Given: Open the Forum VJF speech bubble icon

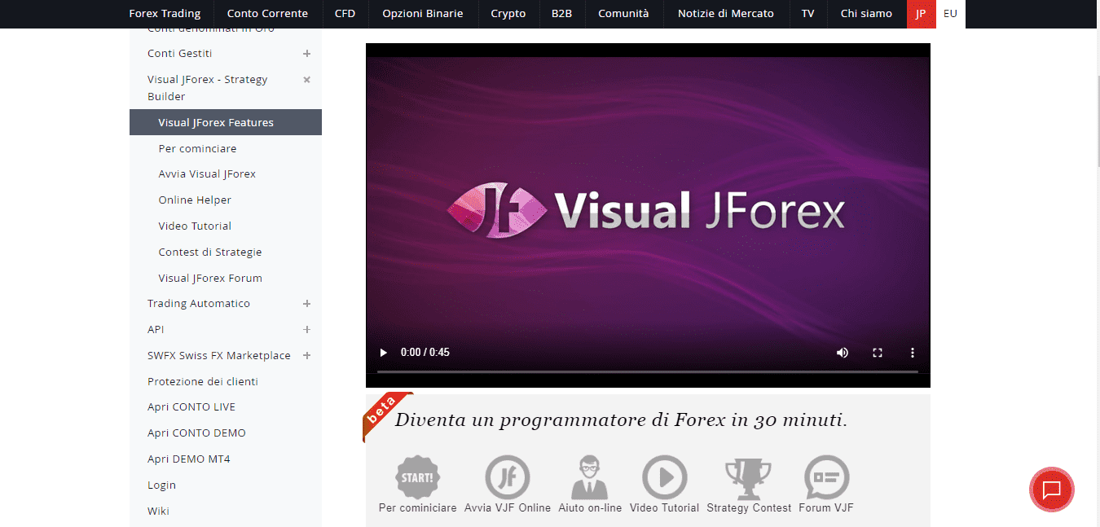Looking at the screenshot, I should [825, 477].
